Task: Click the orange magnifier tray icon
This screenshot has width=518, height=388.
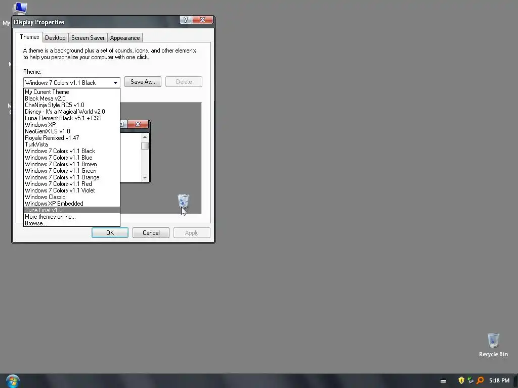Action: (x=481, y=380)
